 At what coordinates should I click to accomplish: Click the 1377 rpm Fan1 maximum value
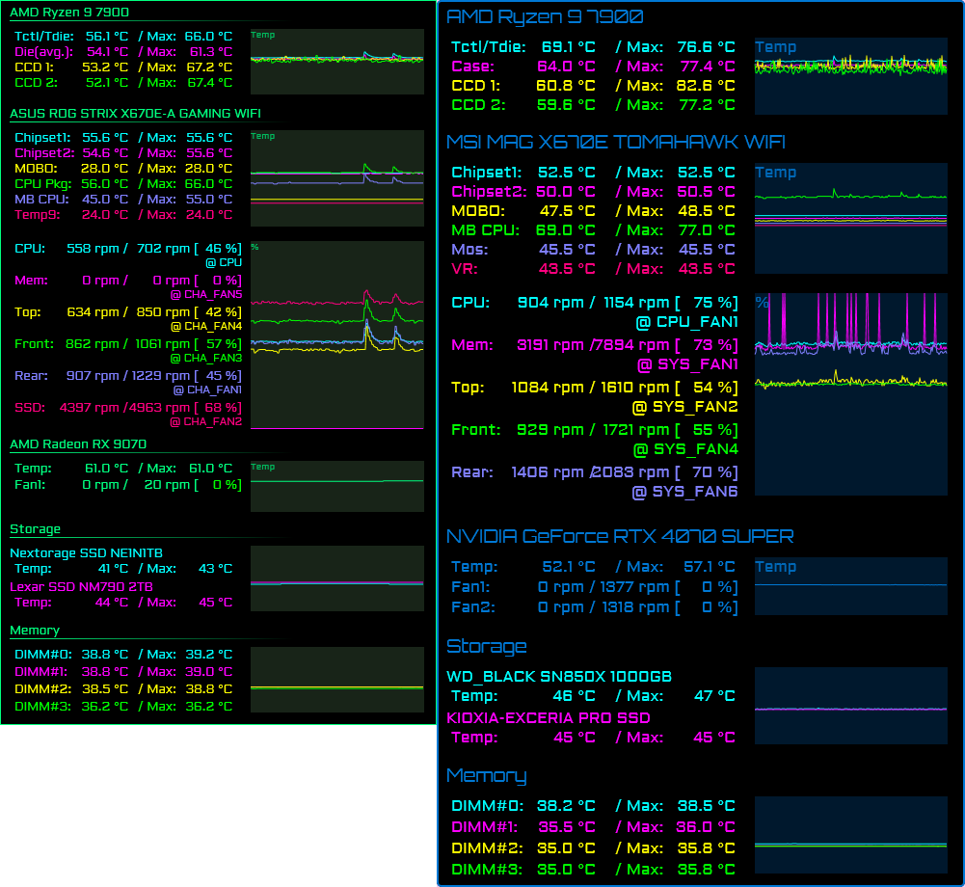[x=635, y=586]
